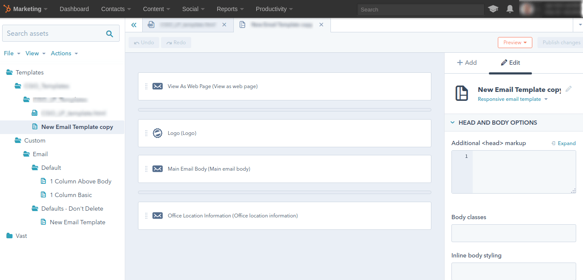Image resolution: width=583 pixels, height=280 pixels.
Task: Collapse the HEAD AND BODY OPTIONS section
Action: point(453,122)
